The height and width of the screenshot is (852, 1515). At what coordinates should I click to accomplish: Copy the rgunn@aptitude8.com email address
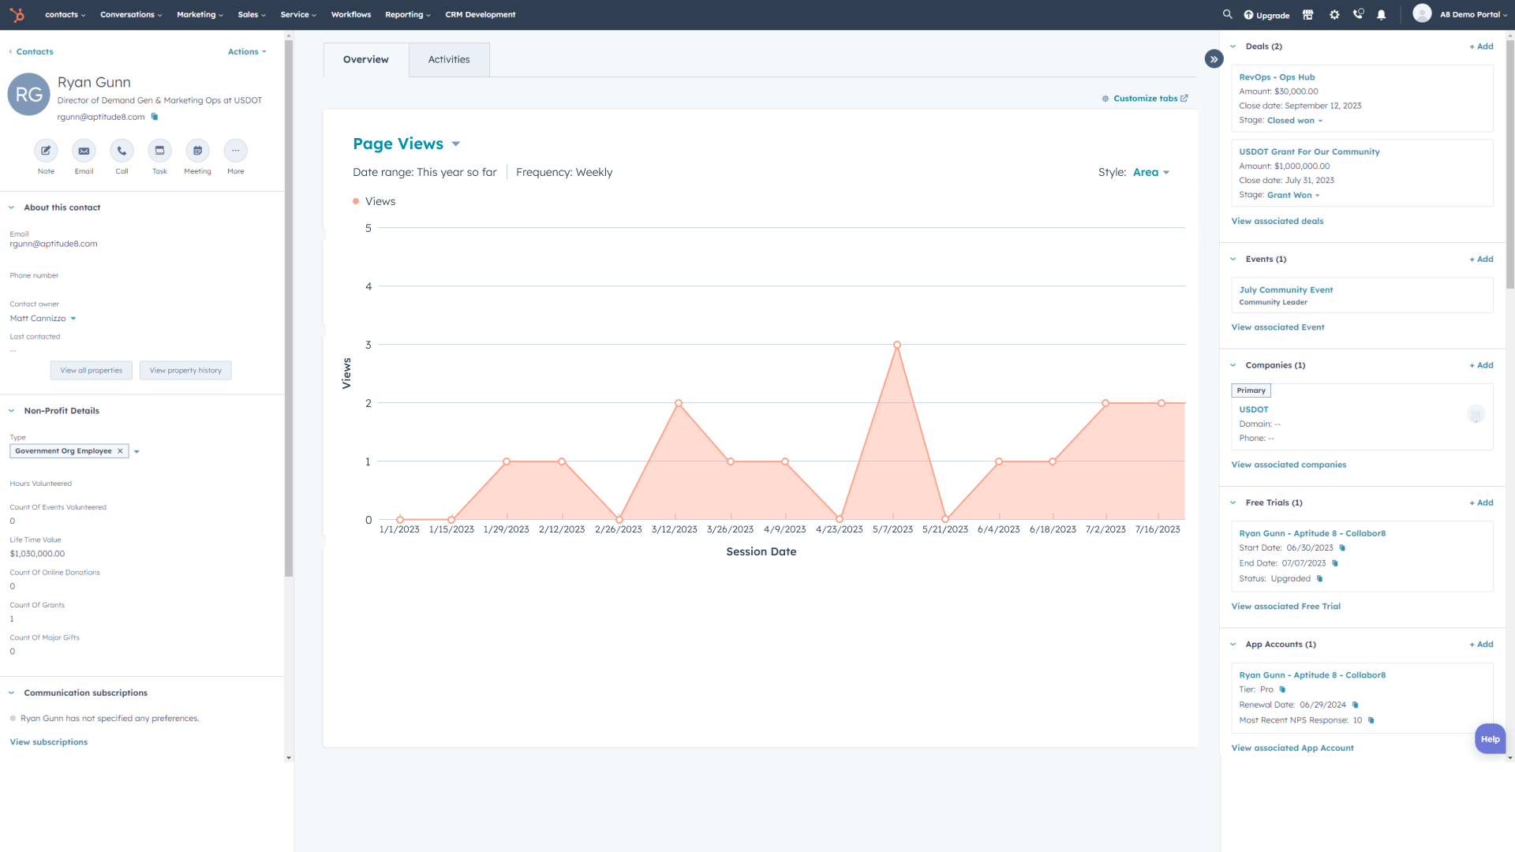(x=155, y=117)
